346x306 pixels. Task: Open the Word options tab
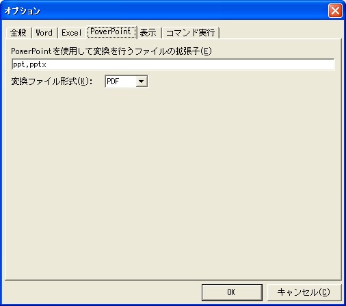44,33
